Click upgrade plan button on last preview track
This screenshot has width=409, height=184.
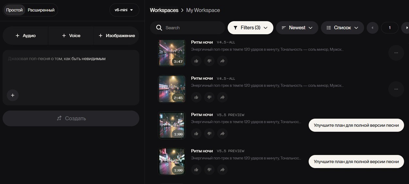[x=356, y=161]
